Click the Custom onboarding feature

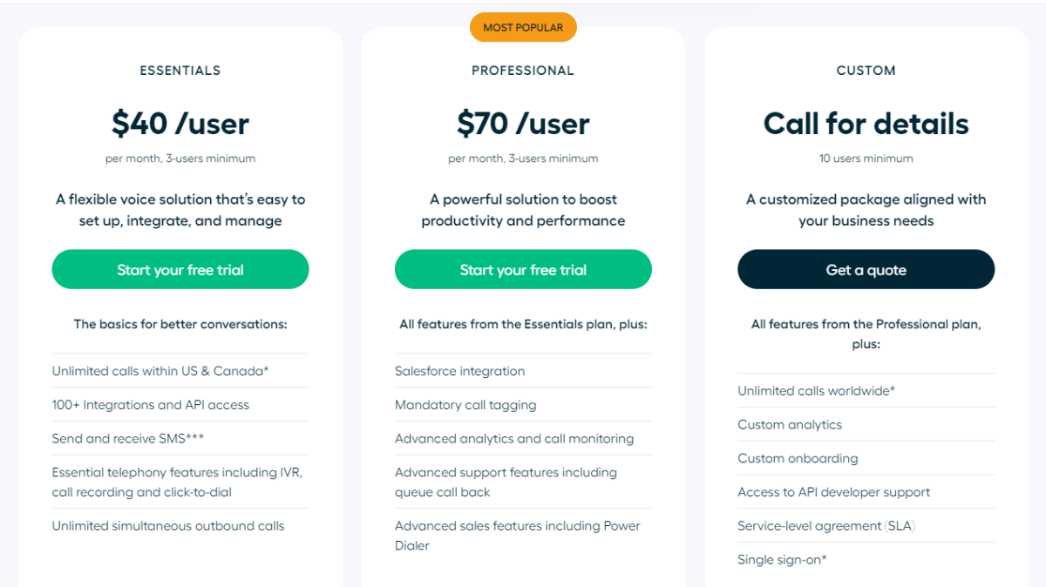click(x=798, y=459)
